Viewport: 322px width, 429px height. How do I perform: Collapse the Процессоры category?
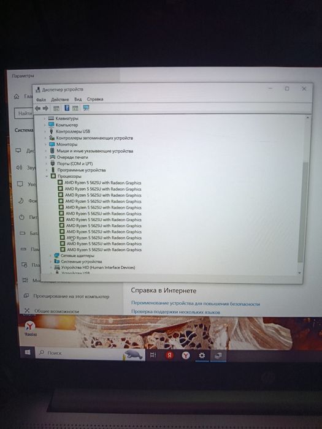pos(47,177)
